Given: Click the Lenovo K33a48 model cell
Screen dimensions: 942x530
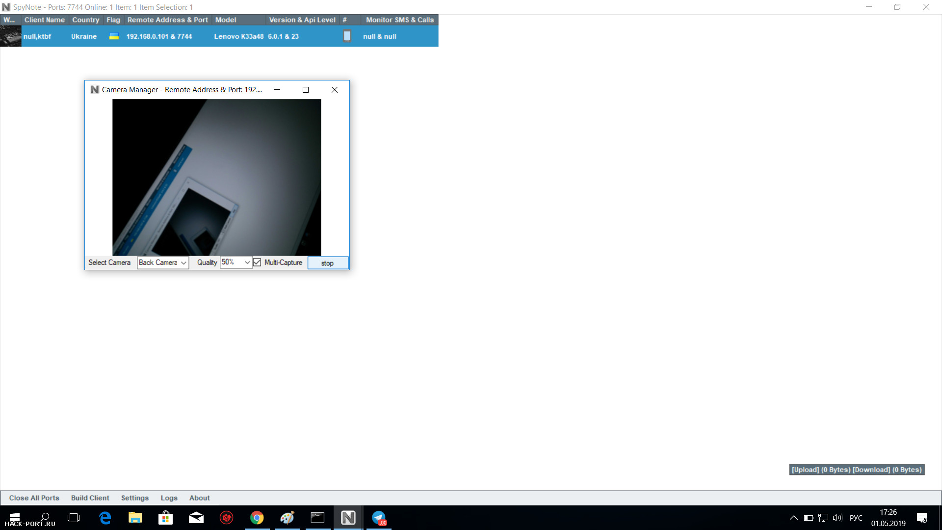Looking at the screenshot, I should 239,36.
